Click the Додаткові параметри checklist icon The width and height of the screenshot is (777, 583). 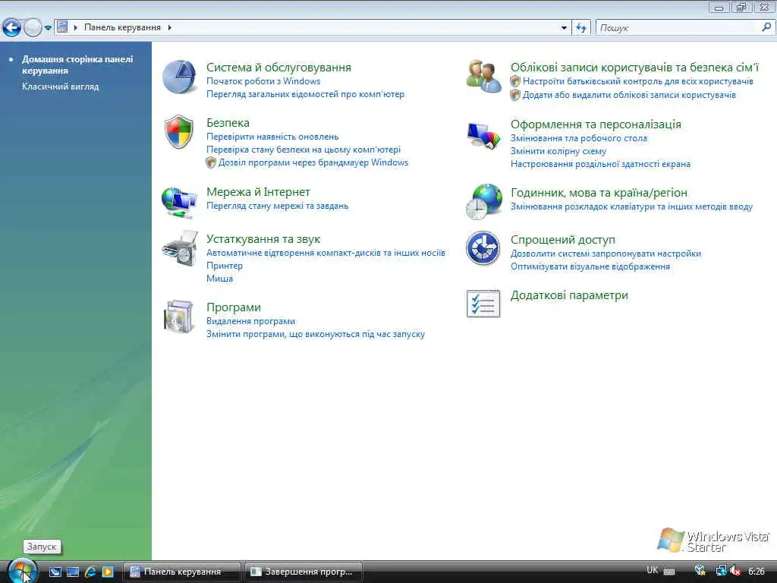(x=483, y=304)
